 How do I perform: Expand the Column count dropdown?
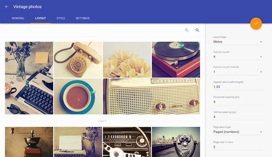(x=238, y=57)
